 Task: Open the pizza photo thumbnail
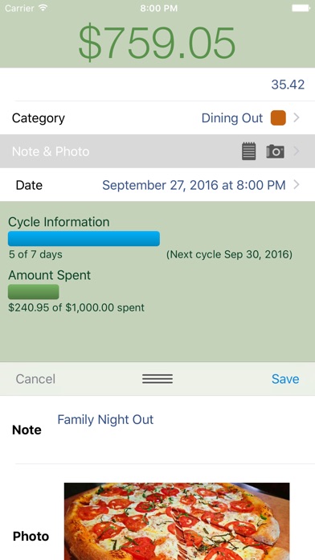click(177, 521)
